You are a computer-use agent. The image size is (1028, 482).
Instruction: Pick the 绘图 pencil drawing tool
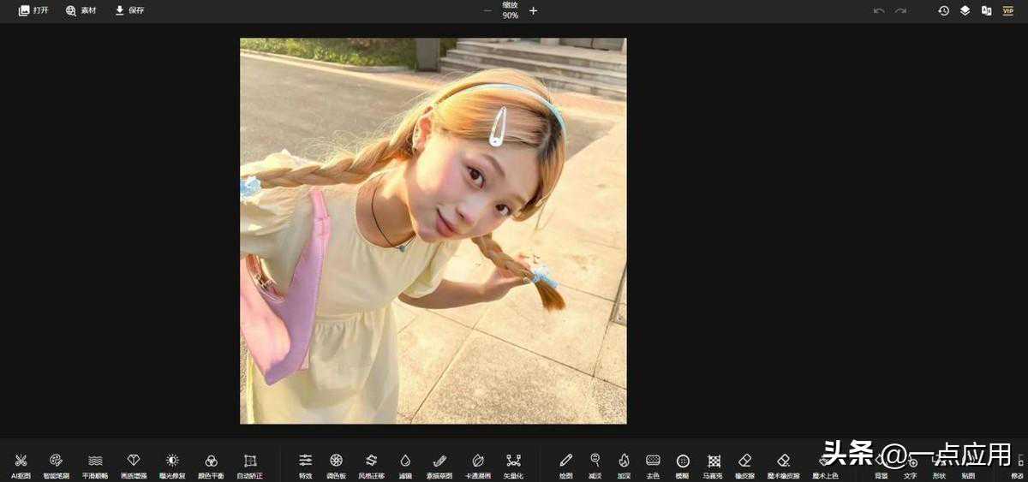tap(565, 466)
